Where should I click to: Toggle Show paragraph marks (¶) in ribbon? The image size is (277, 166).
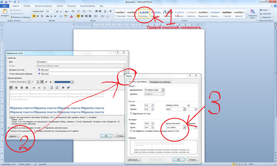(110, 11)
